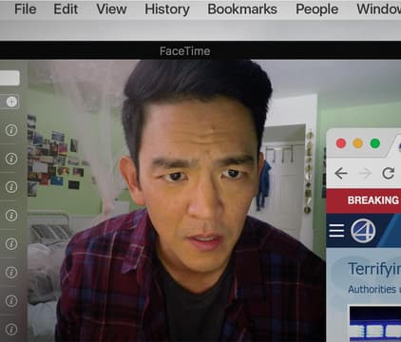
Task: Click the bottommost info icon in the sidebar
Action: click(x=11, y=329)
